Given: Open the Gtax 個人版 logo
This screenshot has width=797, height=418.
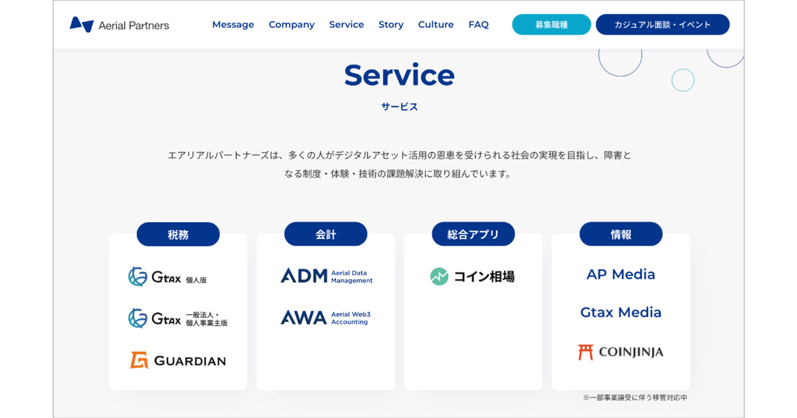Looking at the screenshot, I should 168,276.
